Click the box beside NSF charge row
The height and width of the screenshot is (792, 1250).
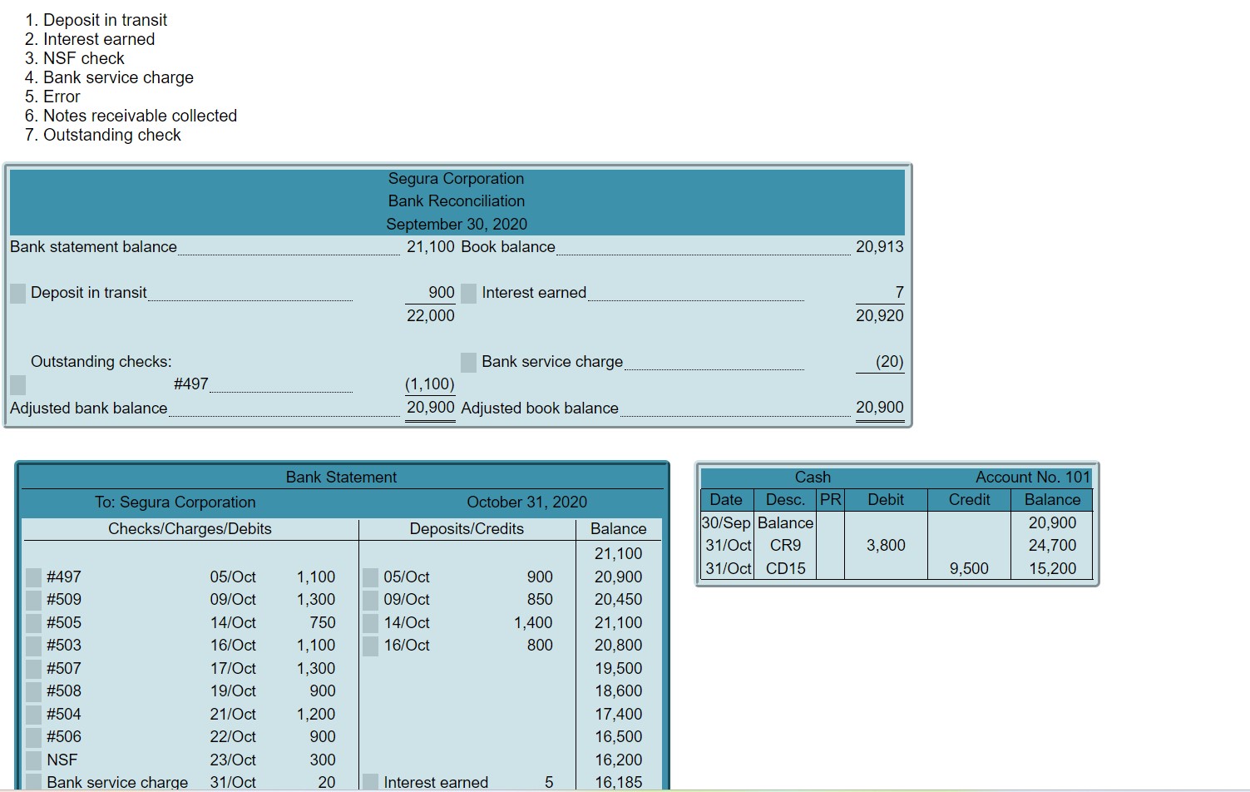(33, 760)
